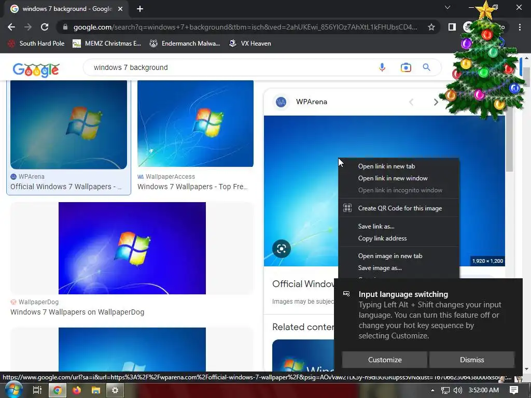This screenshot has width=531, height=398.
Task: Open Task View on the taskbar
Action: coord(37,390)
